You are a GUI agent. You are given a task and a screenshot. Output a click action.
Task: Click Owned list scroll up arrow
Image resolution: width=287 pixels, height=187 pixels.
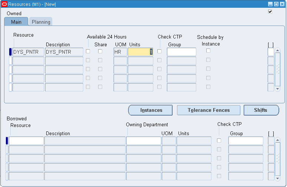point(277,50)
